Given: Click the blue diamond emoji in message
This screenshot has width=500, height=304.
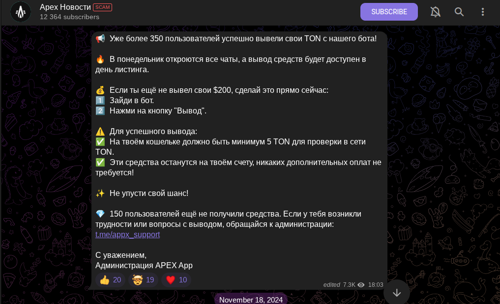Looking at the screenshot, I should pos(100,214).
